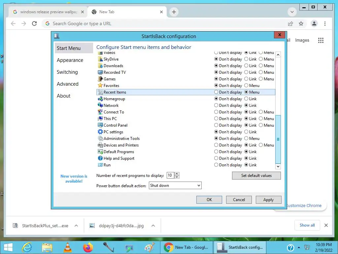Image resolution: width=338 pixels, height=254 pixels.
Task: Click the OK button
Action: coord(209,200)
